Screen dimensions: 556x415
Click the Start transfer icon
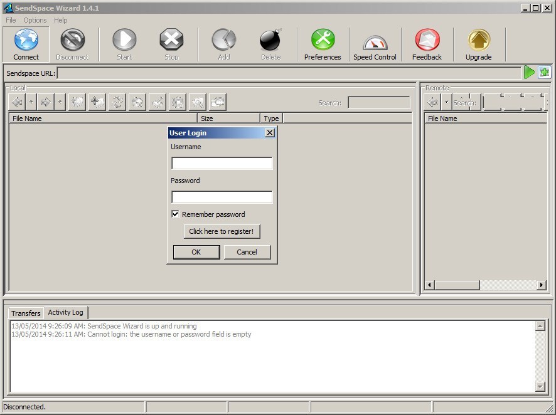(x=124, y=39)
